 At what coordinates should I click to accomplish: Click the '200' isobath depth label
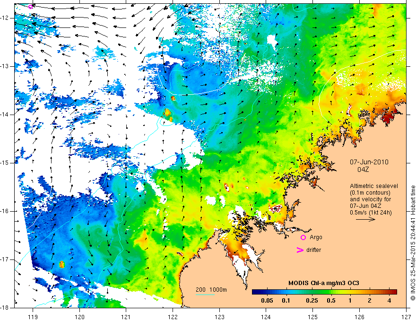click(x=200, y=290)
